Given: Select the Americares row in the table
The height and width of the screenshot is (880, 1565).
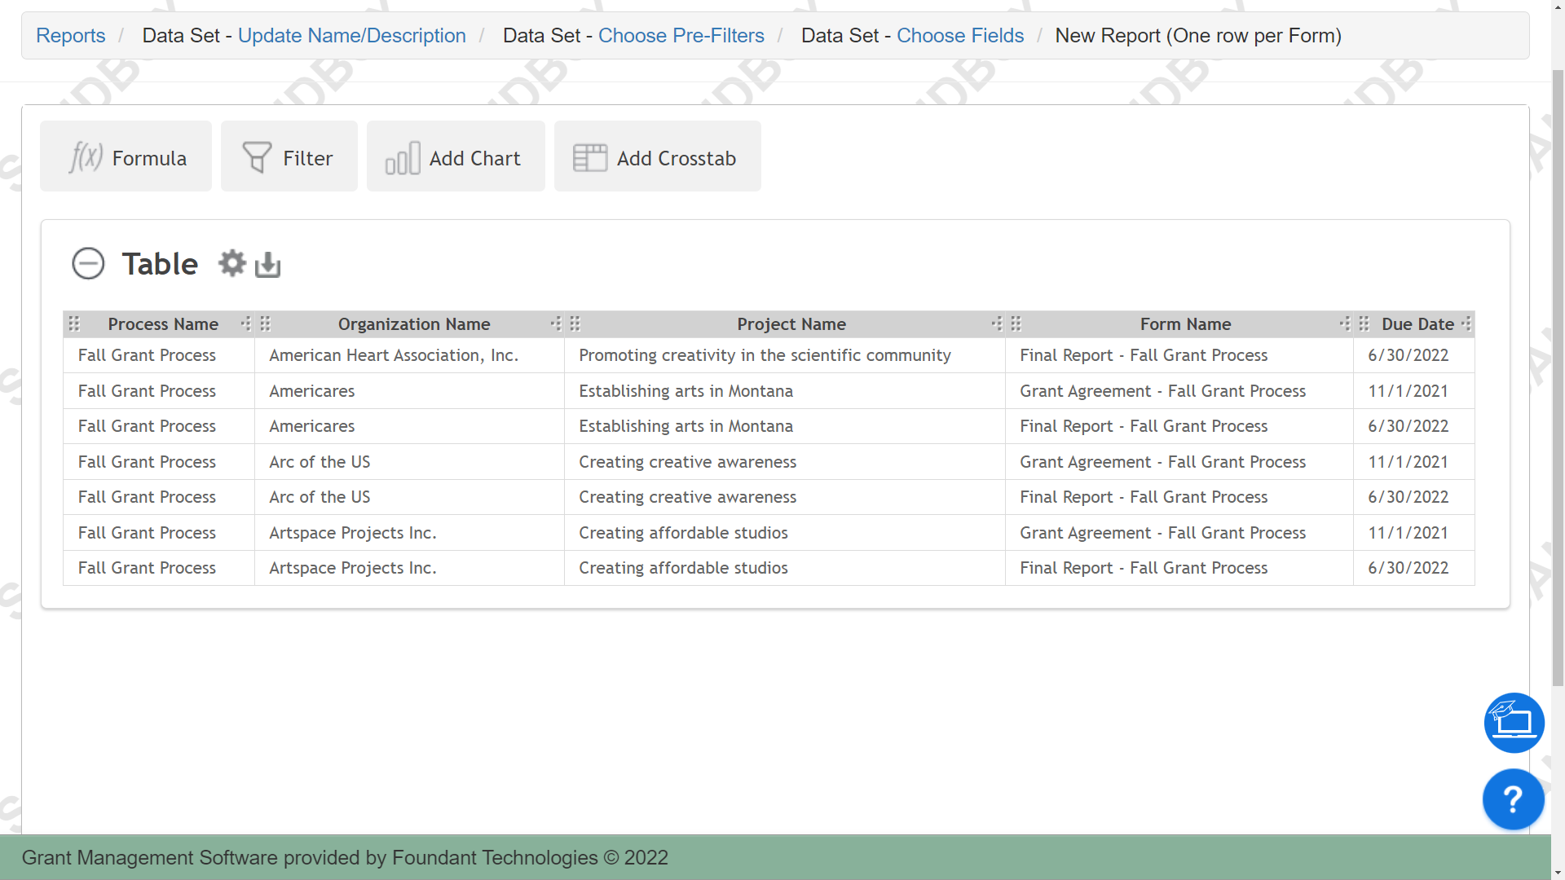Looking at the screenshot, I should (x=311, y=391).
